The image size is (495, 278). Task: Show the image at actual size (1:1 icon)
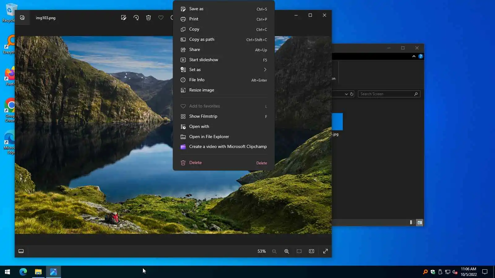(312, 251)
